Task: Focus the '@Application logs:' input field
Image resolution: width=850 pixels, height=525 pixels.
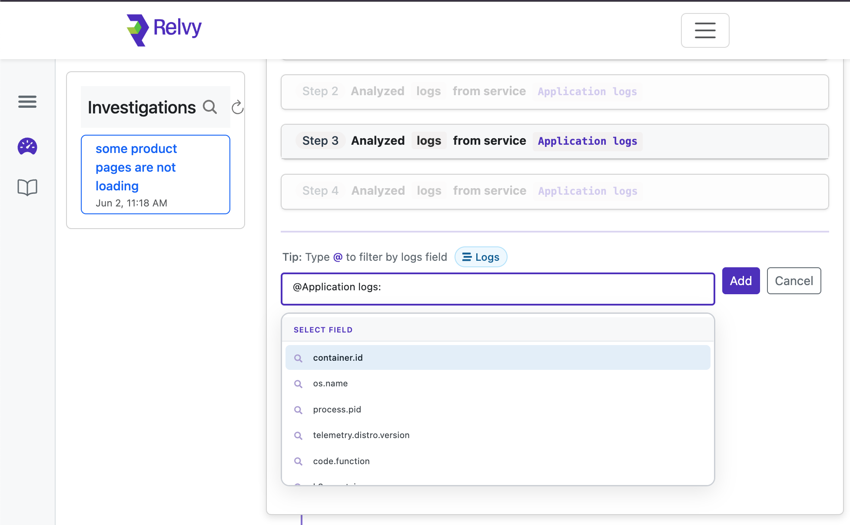Action: 498,289
